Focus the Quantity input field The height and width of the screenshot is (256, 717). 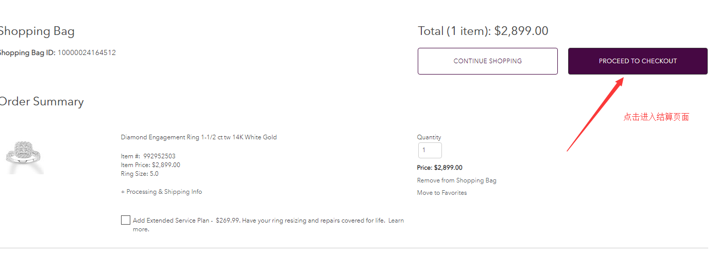(x=430, y=151)
